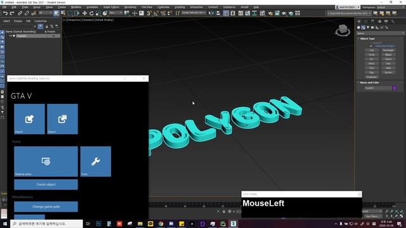Open the Select menu in Scene Explorer
The width and height of the screenshot is (406, 228).
click(x=6, y=21)
